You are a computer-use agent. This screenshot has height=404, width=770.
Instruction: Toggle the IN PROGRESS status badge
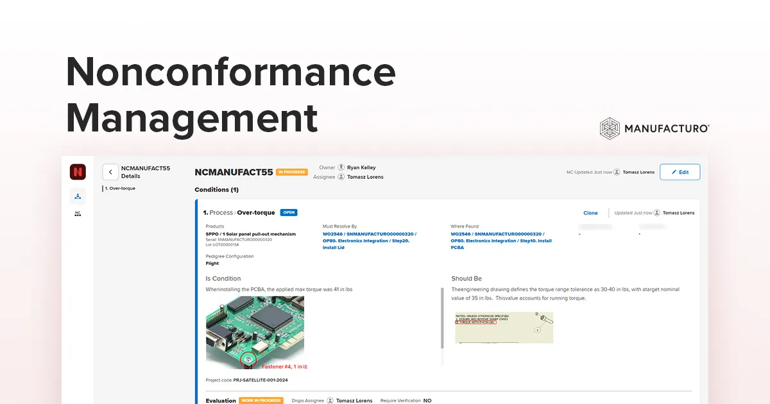tap(292, 172)
